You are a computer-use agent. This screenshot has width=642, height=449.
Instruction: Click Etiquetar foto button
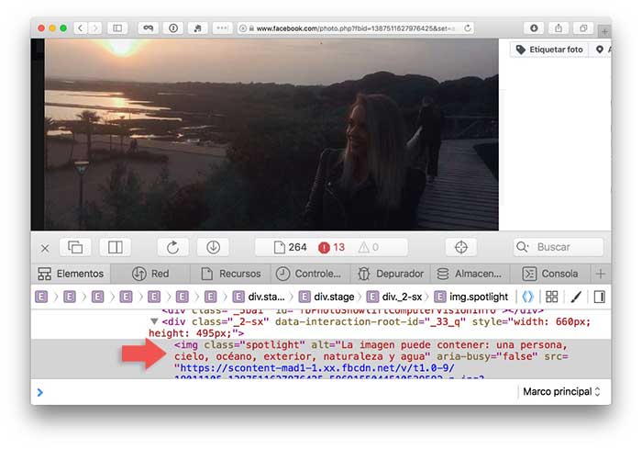coord(549,50)
